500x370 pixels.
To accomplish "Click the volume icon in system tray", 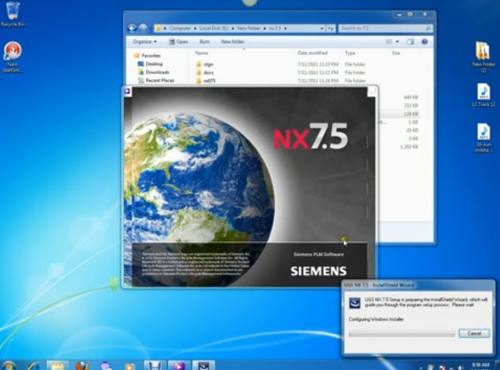I will (x=461, y=367).
